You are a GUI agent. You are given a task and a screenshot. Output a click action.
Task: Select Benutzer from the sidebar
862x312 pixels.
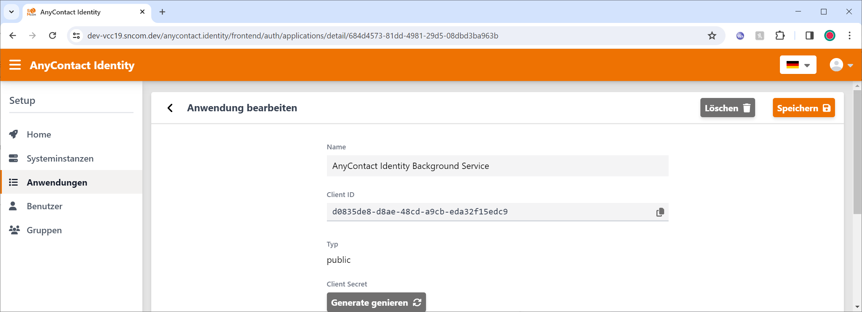(44, 206)
